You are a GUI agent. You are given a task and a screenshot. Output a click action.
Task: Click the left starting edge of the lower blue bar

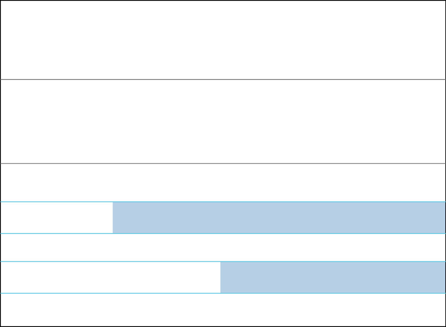pyautogui.click(x=222, y=277)
